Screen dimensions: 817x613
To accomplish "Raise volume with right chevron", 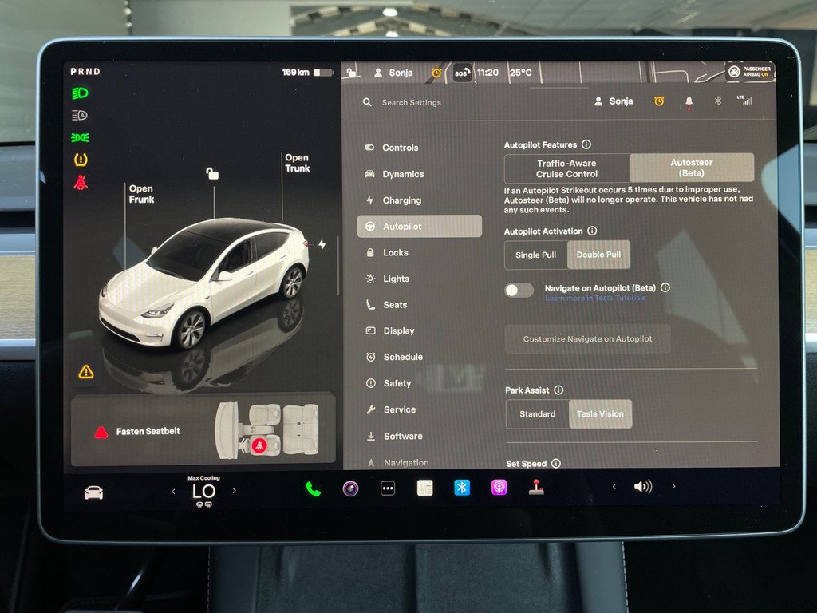I will (x=673, y=486).
